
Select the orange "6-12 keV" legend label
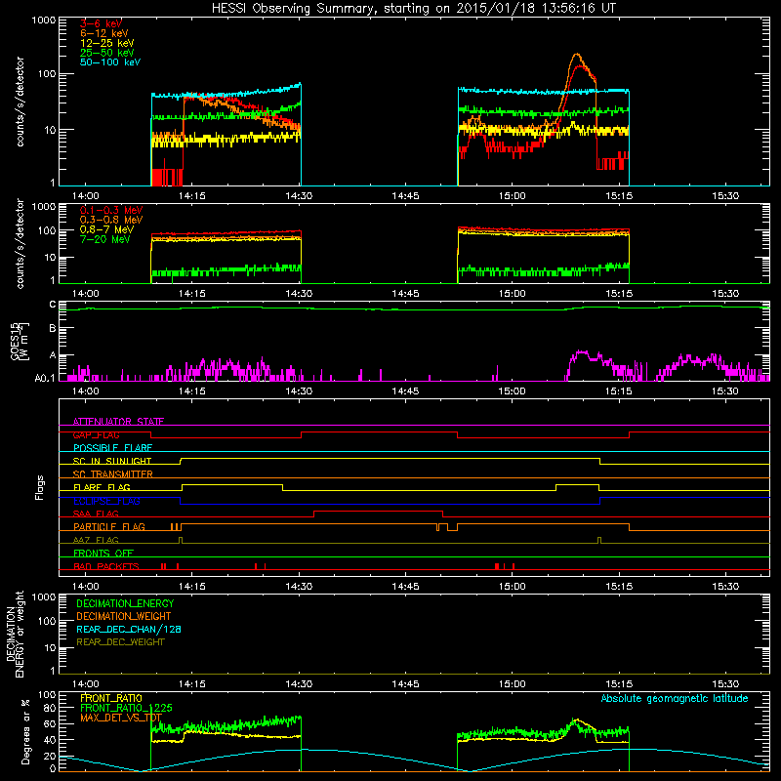(x=104, y=33)
